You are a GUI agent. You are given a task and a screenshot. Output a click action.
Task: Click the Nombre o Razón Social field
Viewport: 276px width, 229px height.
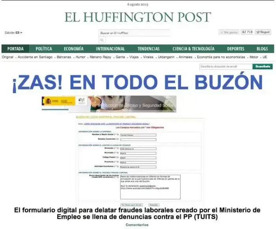(x=138, y=135)
